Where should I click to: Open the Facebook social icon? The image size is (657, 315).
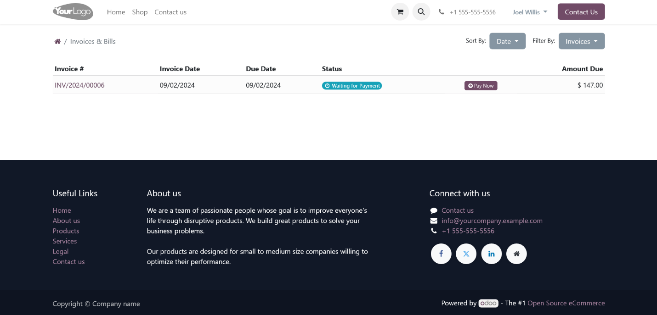(441, 254)
